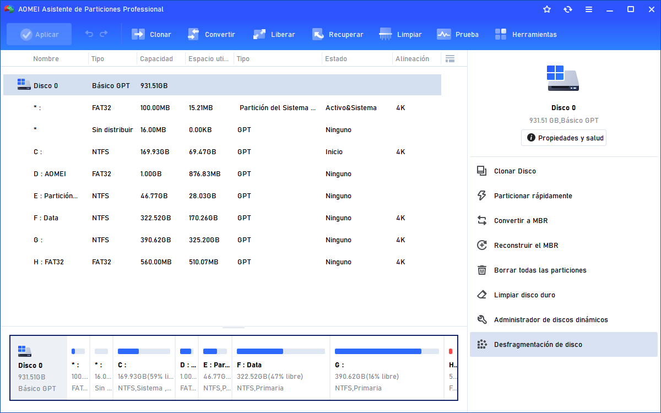Select H partition block with red bar
The width and height of the screenshot is (661, 413).
451,367
